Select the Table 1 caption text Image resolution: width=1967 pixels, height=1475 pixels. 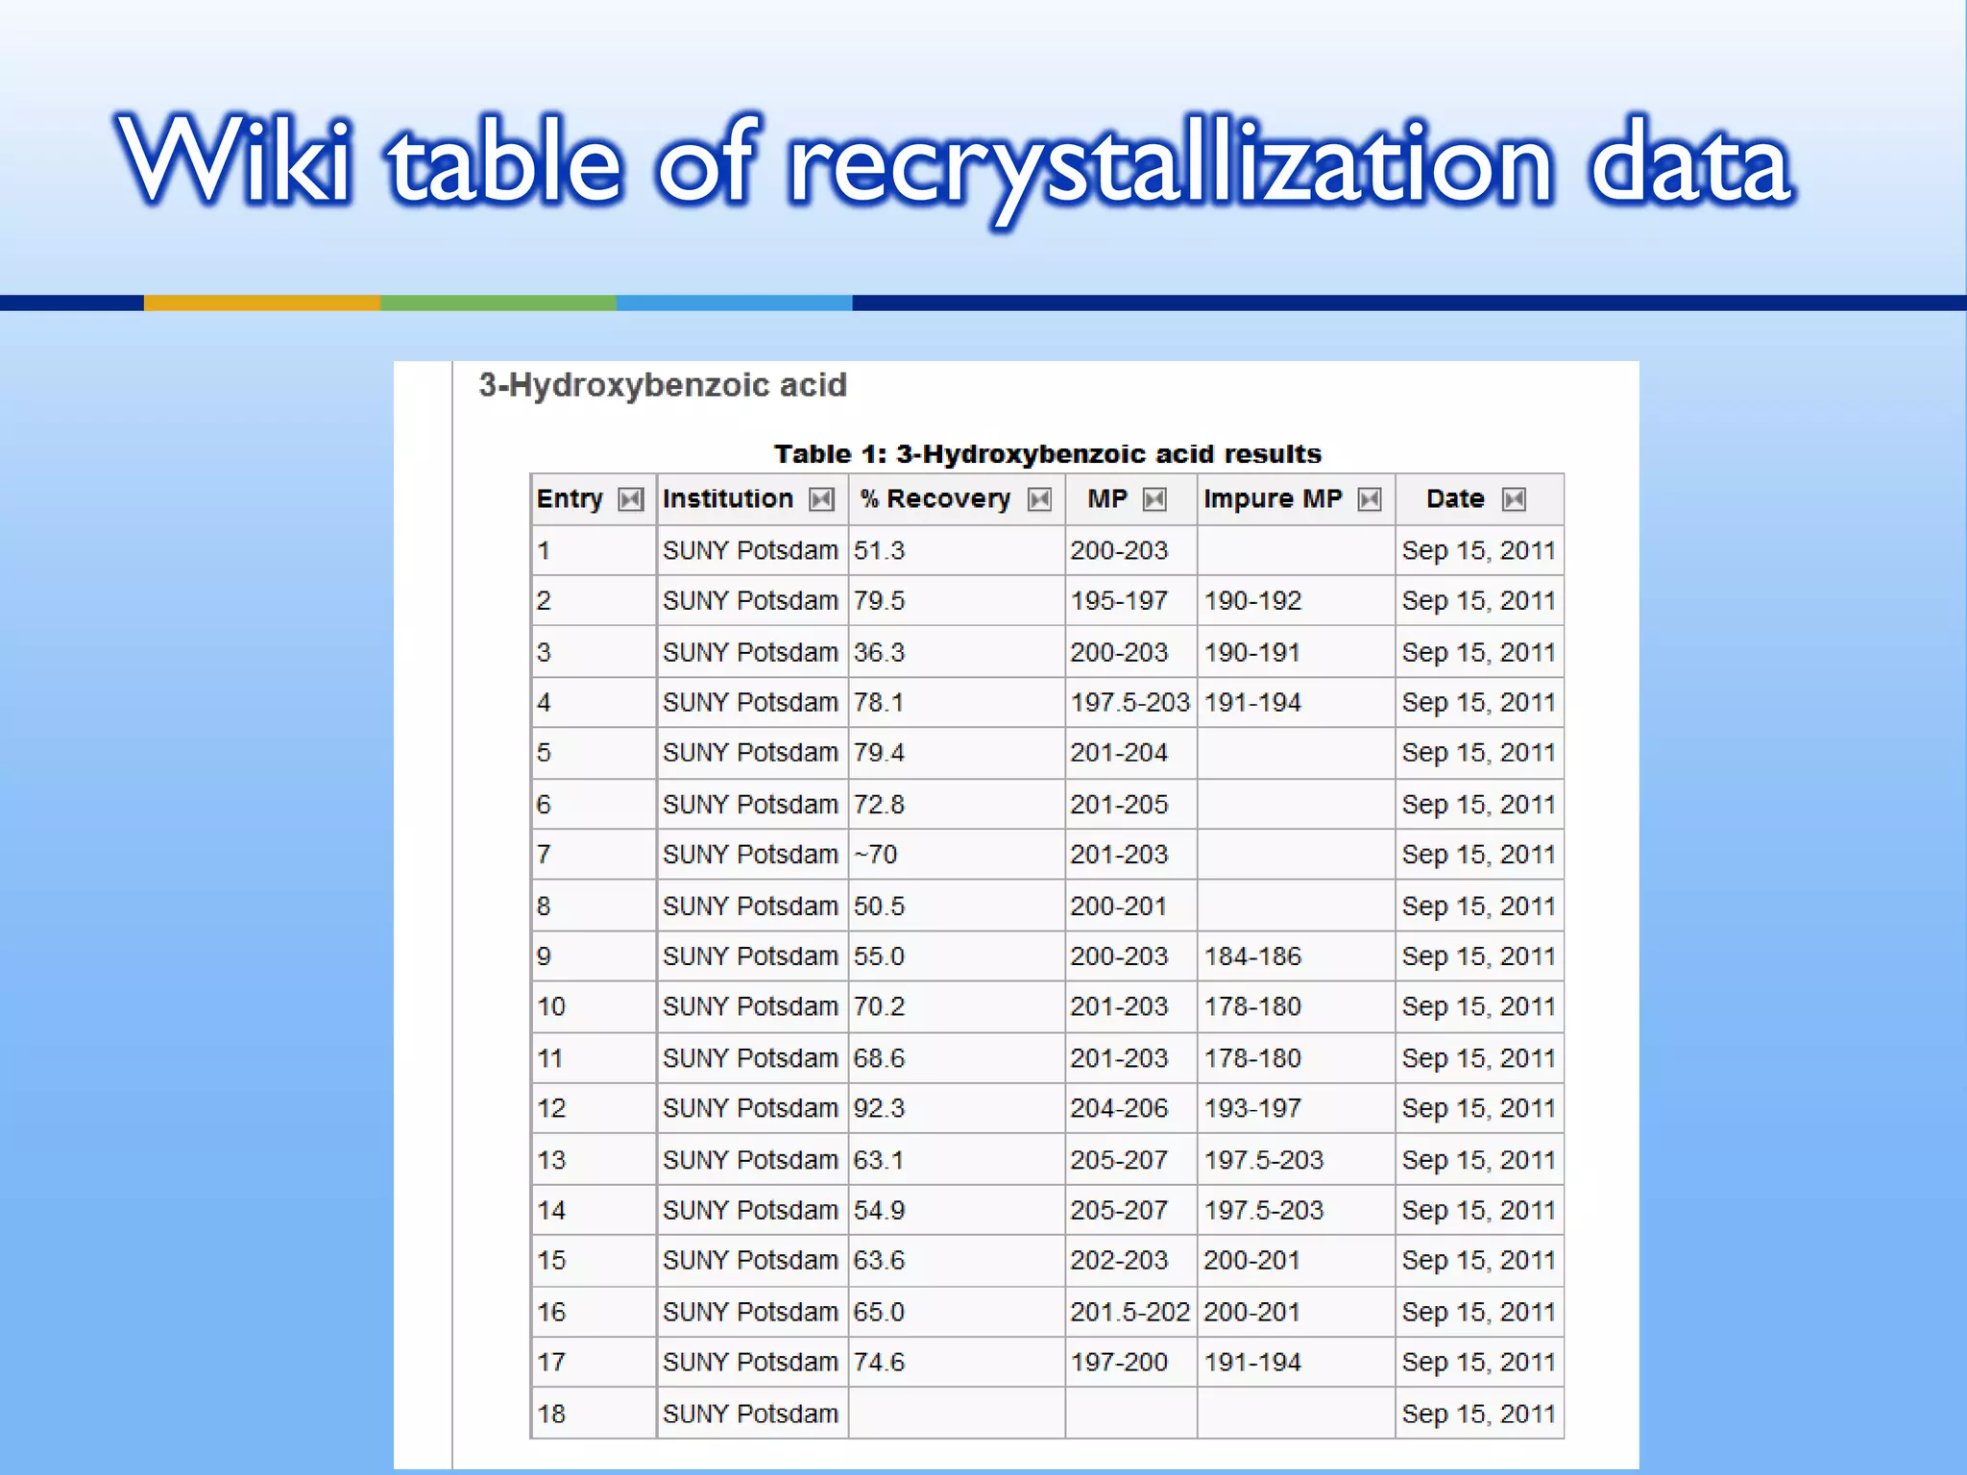(1048, 454)
